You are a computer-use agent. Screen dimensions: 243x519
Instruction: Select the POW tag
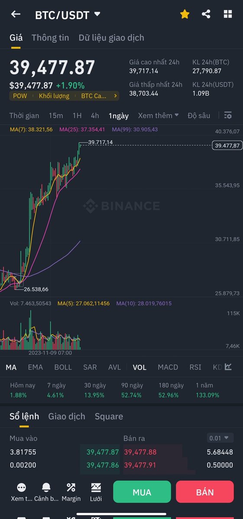[x=20, y=96]
